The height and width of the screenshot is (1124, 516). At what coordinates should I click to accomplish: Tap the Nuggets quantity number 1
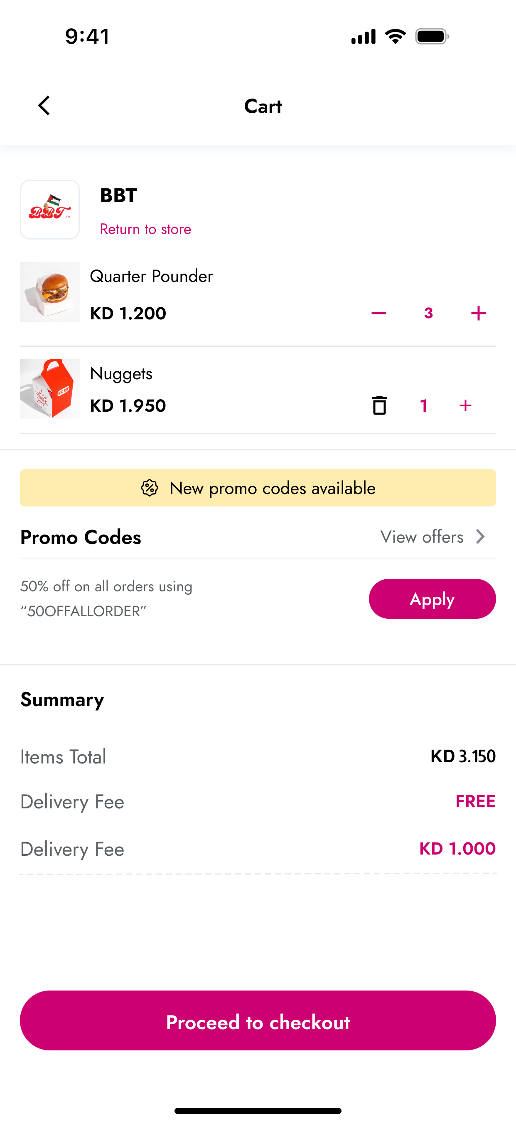coord(424,405)
